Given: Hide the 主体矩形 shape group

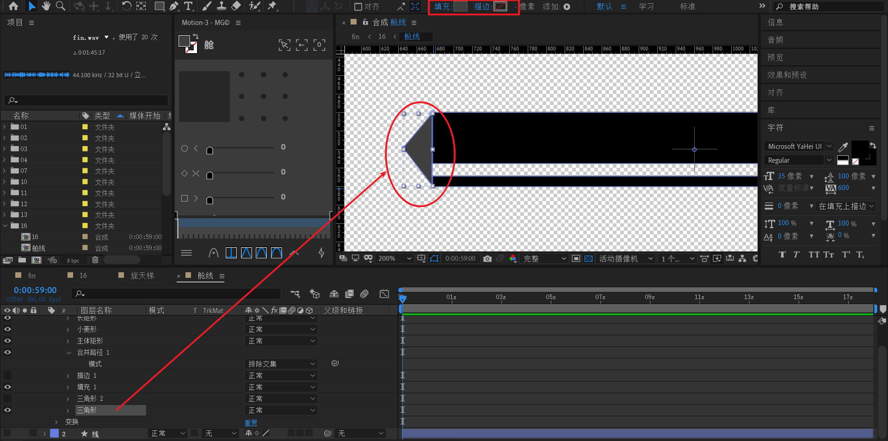Looking at the screenshot, I should [7, 341].
